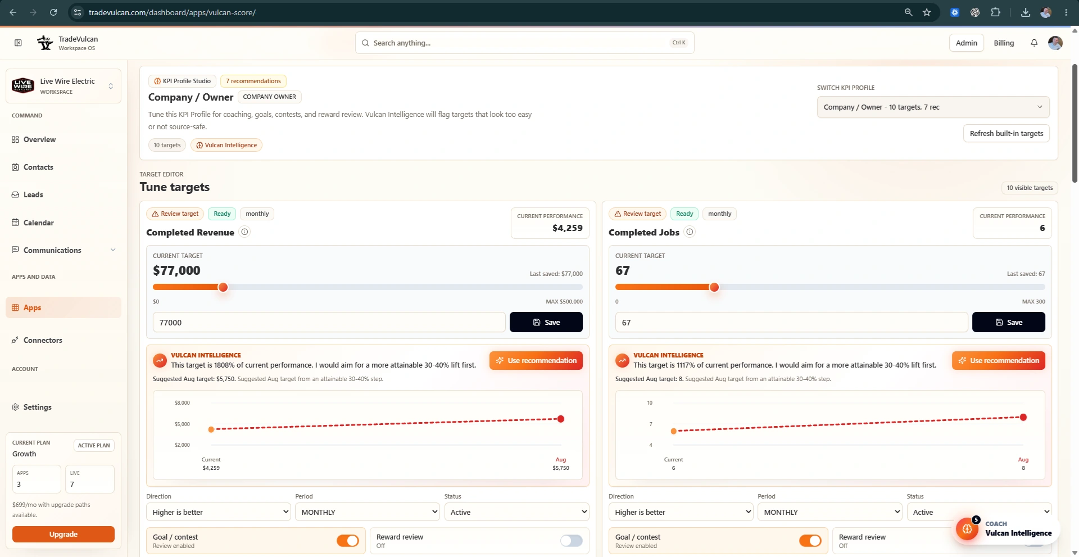Screen dimensions: 1079x557
Task: Click the page vertical scrollbar
Action: (1075, 124)
